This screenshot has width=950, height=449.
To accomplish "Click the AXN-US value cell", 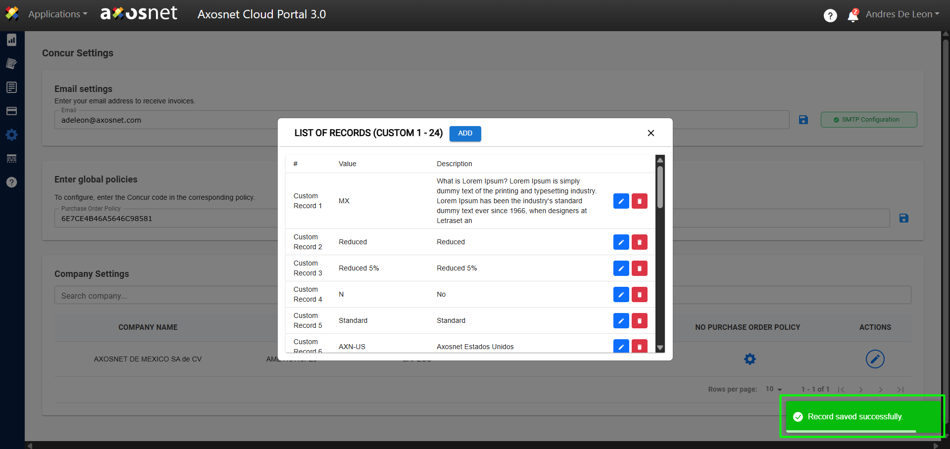I will pos(352,347).
